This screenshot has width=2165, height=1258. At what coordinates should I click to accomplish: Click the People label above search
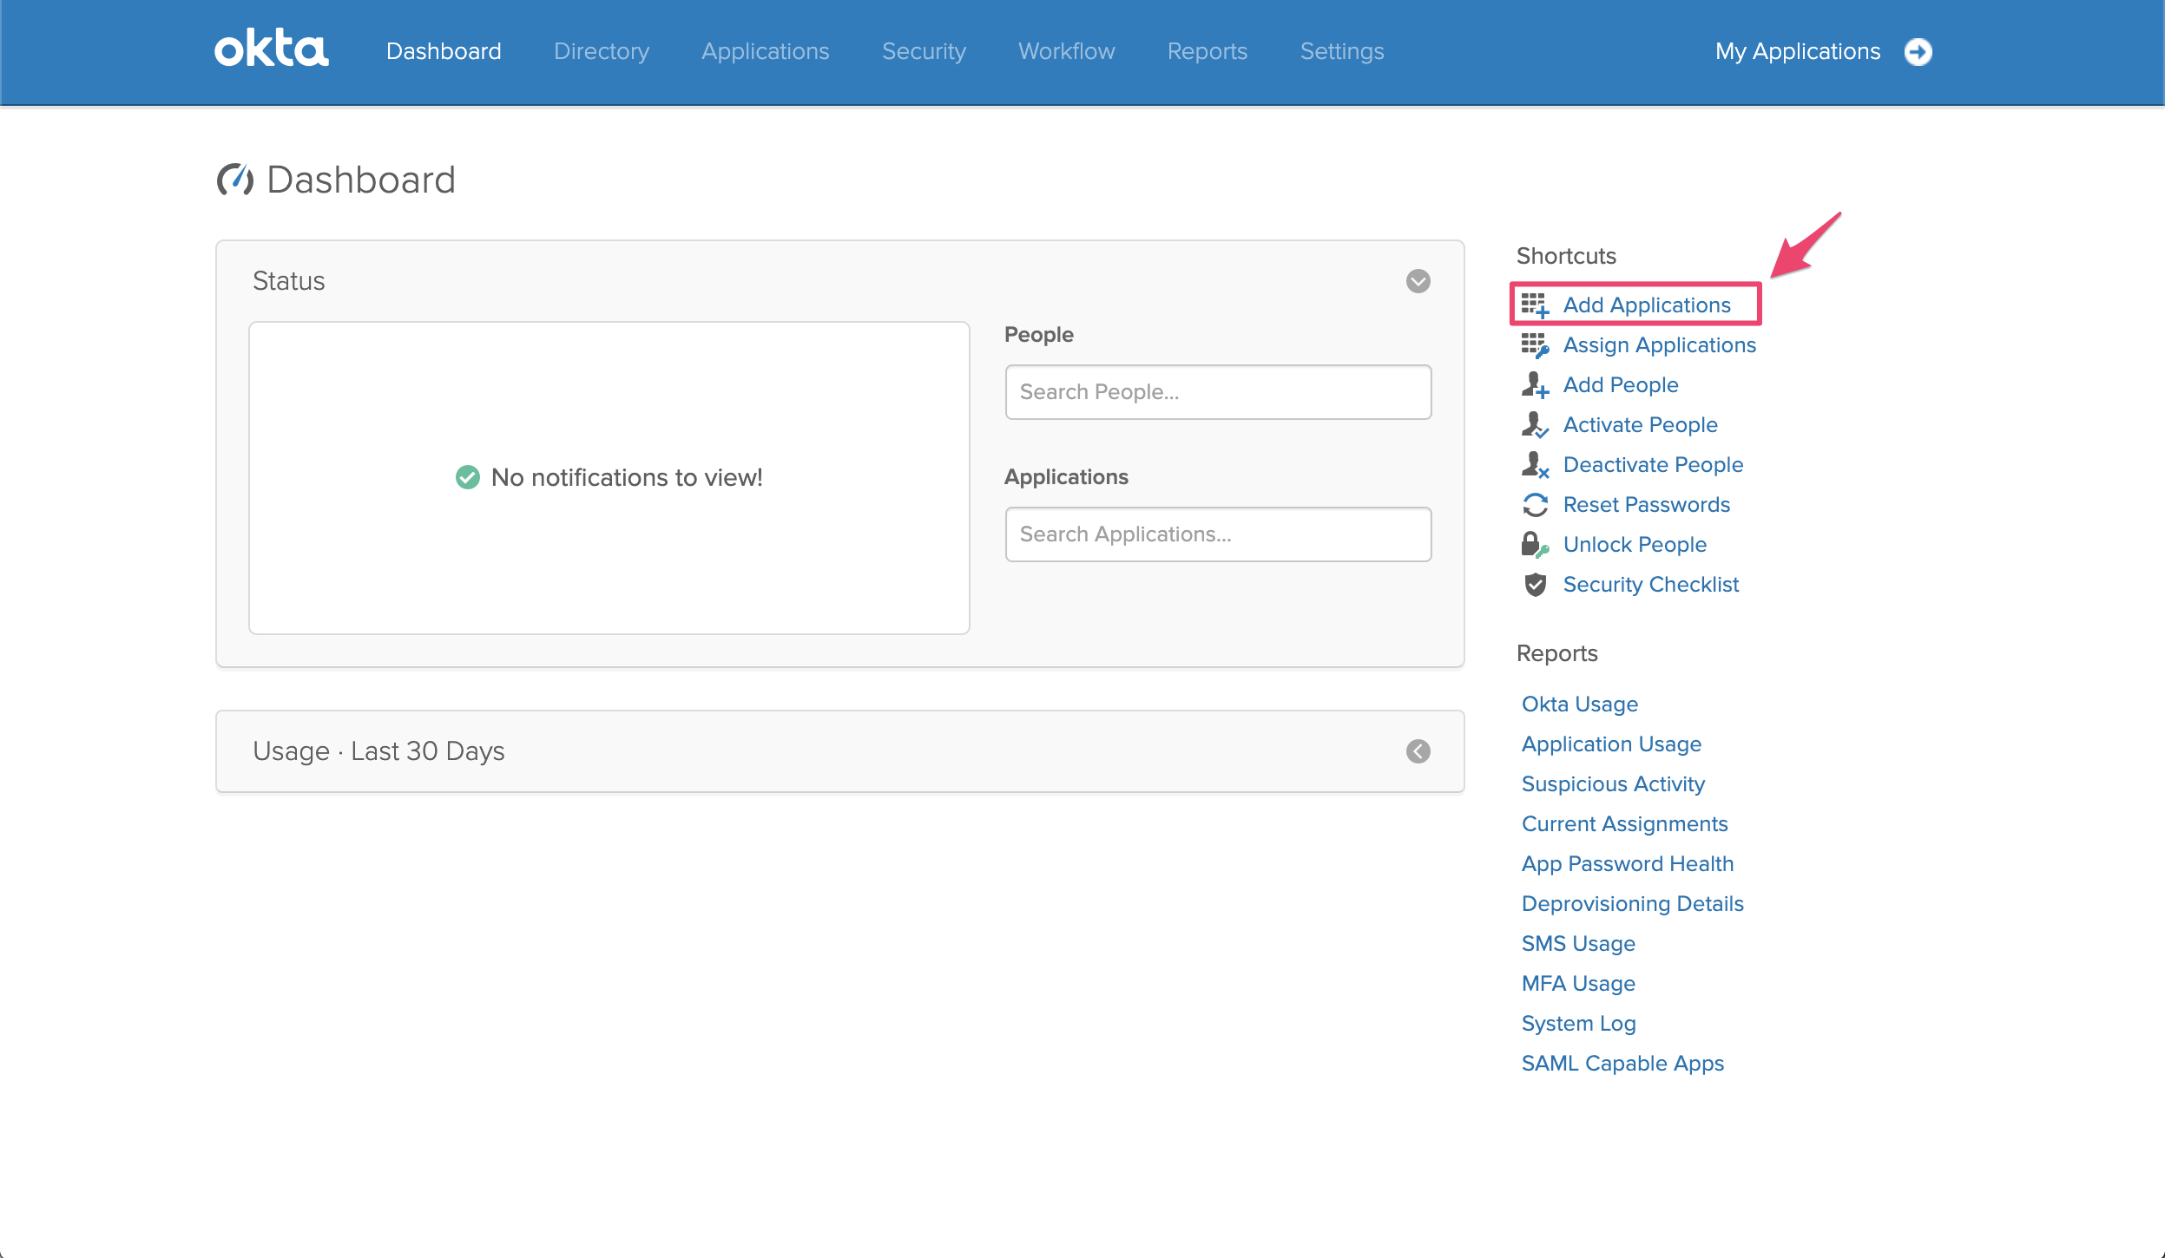coord(1038,335)
